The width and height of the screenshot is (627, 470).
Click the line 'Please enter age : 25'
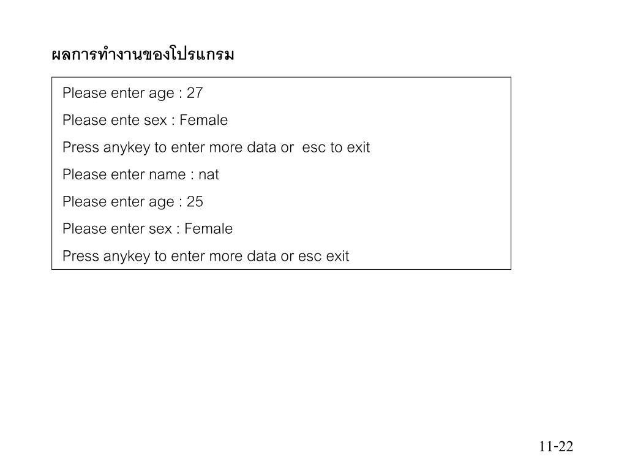pos(133,202)
